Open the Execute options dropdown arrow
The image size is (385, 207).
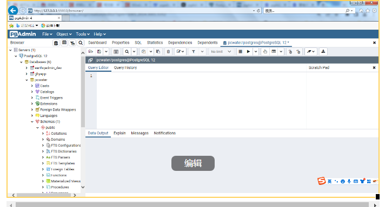(256, 52)
